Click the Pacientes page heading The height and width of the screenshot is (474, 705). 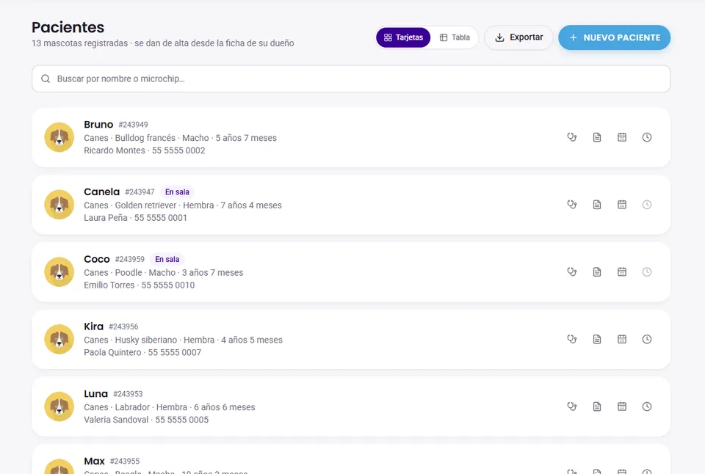click(68, 27)
